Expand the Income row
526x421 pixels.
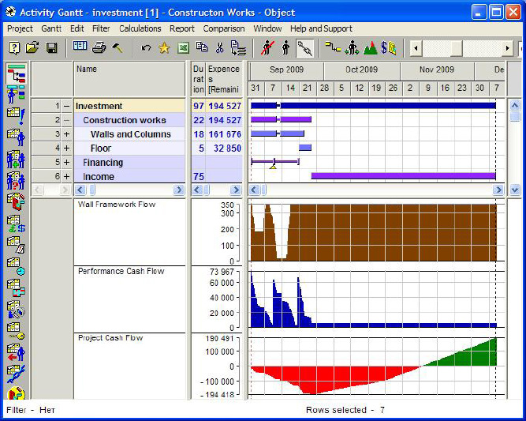click(67, 176)
